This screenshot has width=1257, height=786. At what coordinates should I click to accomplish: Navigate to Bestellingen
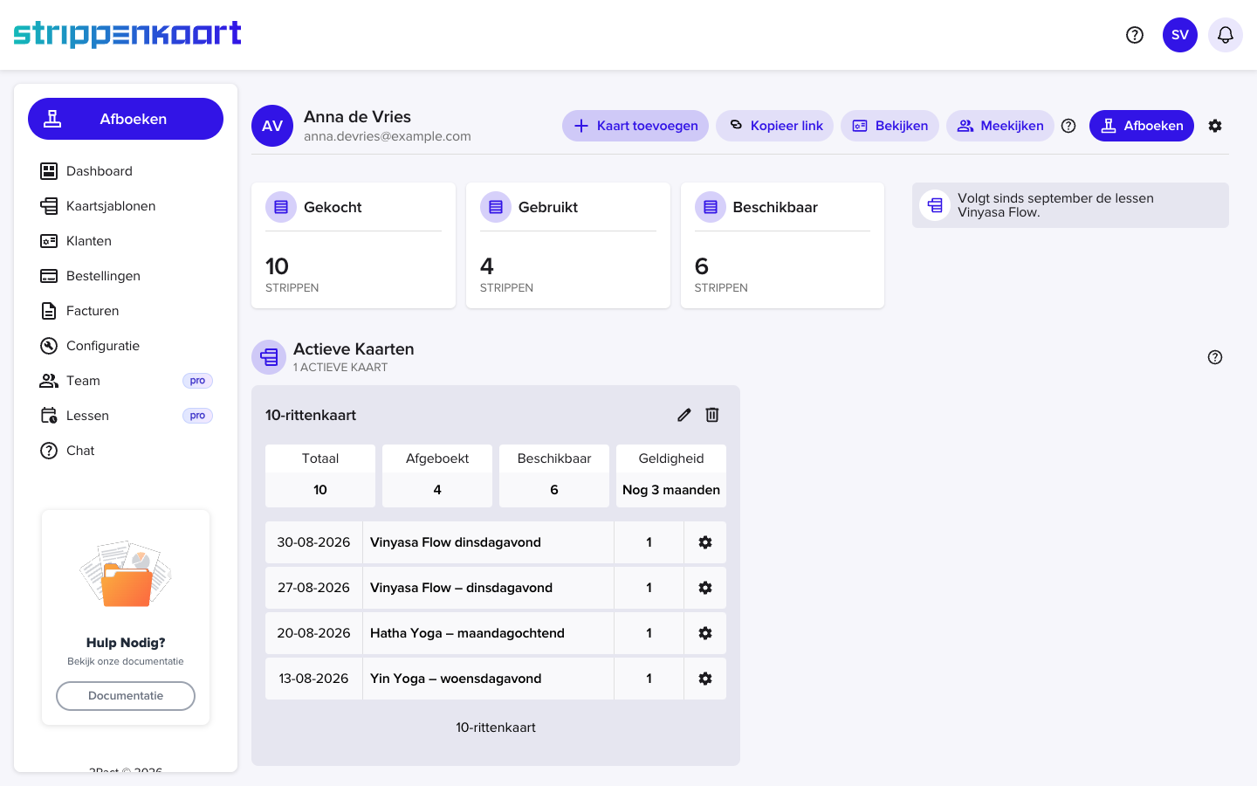coord(126,276)
